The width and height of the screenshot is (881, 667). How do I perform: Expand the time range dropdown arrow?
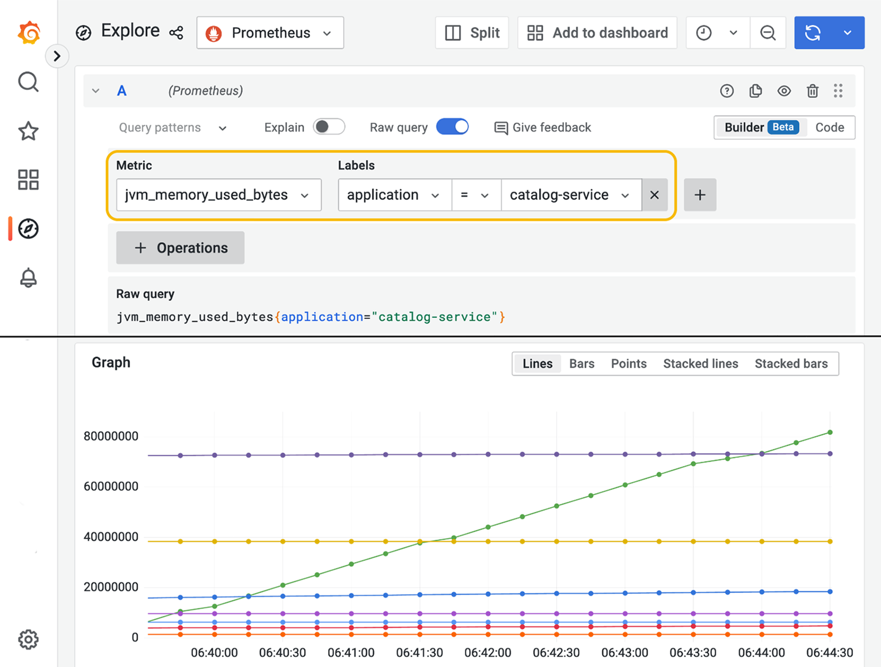click(x=734, y=33)
